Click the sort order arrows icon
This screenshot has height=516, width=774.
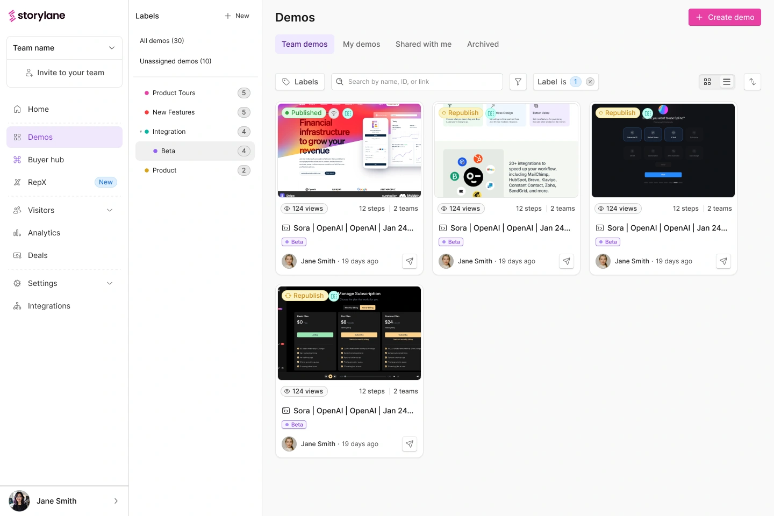pos(752,82)
